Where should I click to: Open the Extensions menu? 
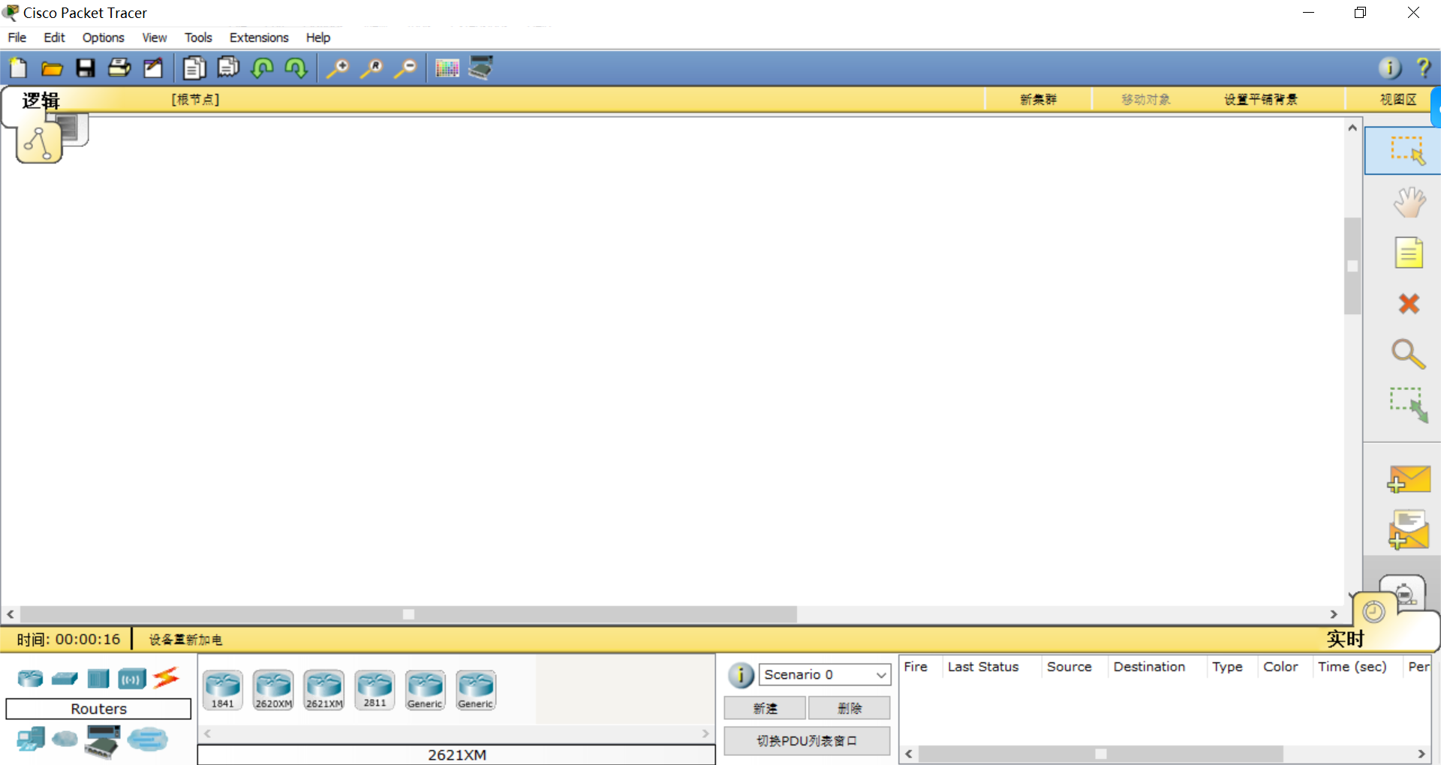[x=259, y=37]
